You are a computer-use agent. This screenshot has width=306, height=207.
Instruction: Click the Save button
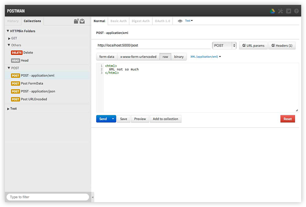point(123,119)
